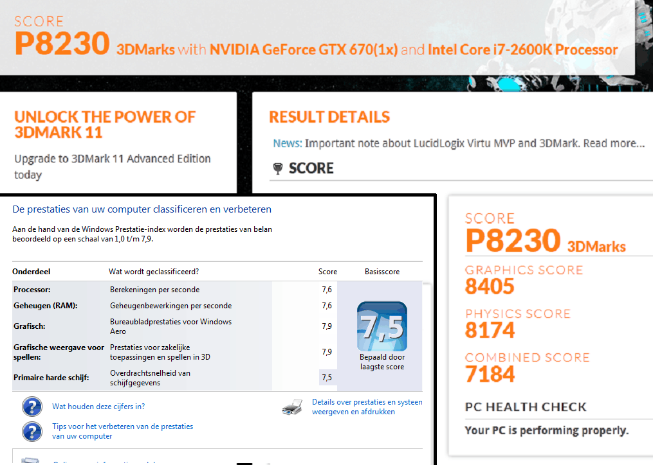Click the help icon beside 'Wat houden deze cijfers in?'
The image size is (653, 465).
point(32,407)
